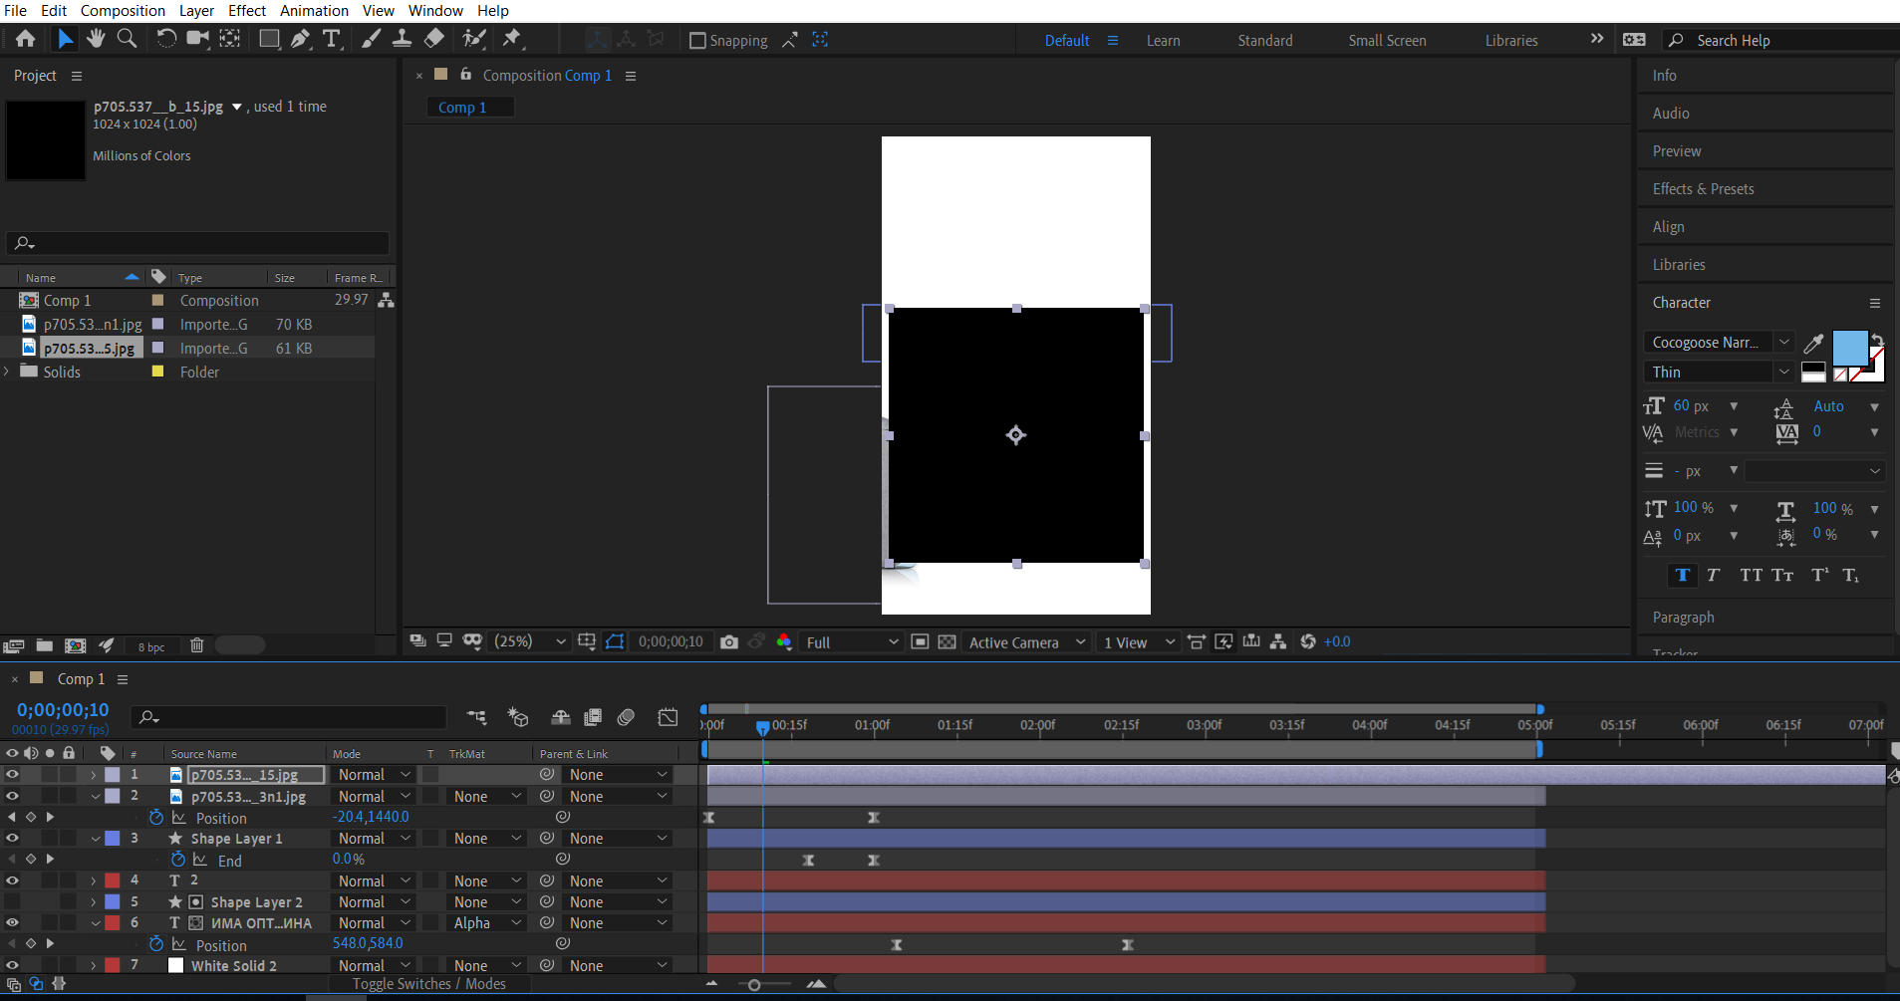Click the 8 bpc color depth button

pos(151,647)
